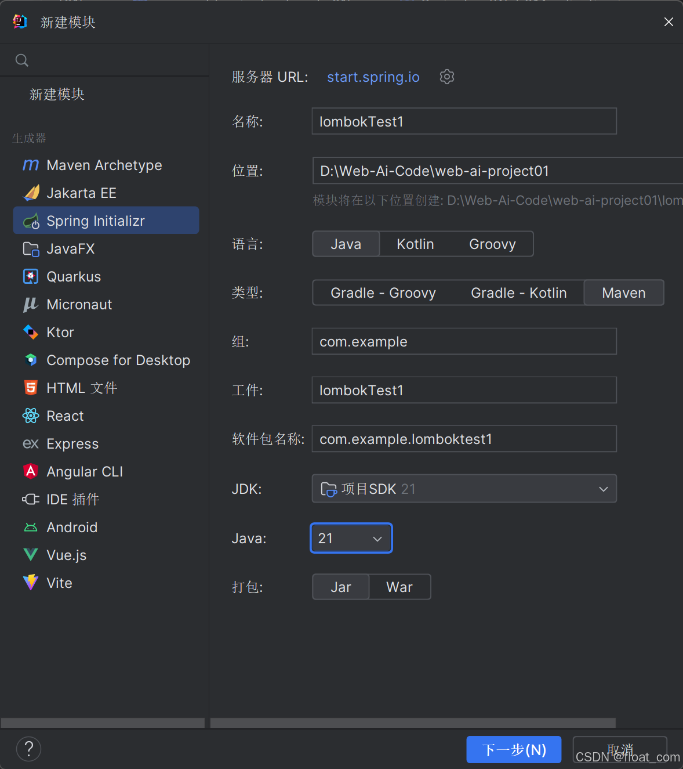Image resolution: width=683 pixels, height=769 pixels.
Task: Select the IDE 插件 generator
Action: tap(106, 499)
